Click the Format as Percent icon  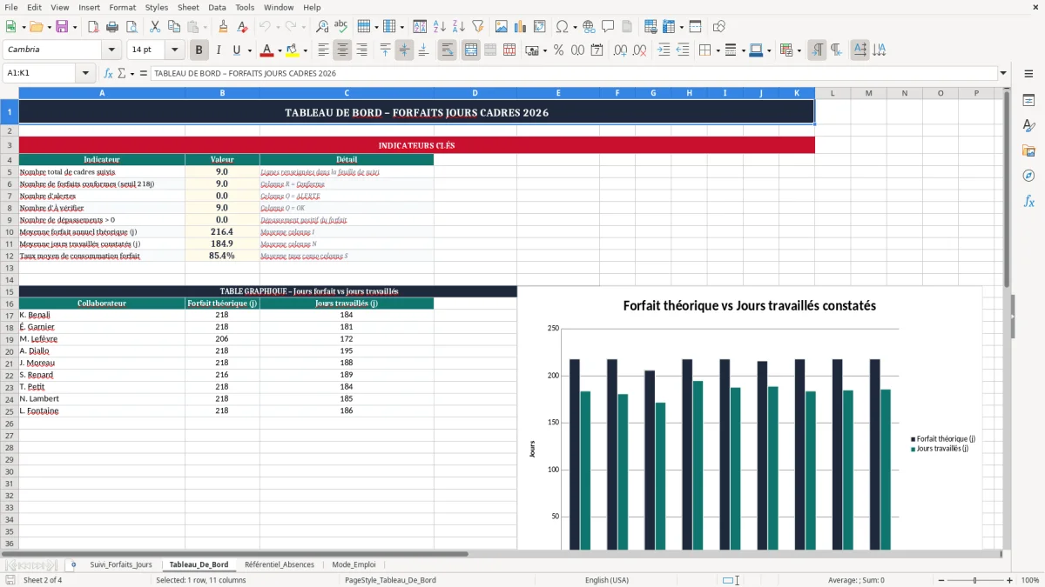559,50
